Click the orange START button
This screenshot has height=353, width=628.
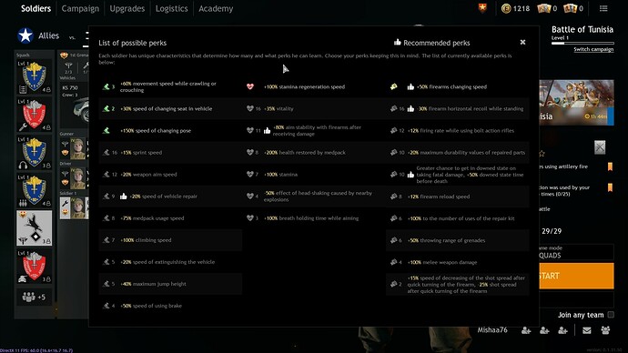pyautogui.click(x=577, y=276)
